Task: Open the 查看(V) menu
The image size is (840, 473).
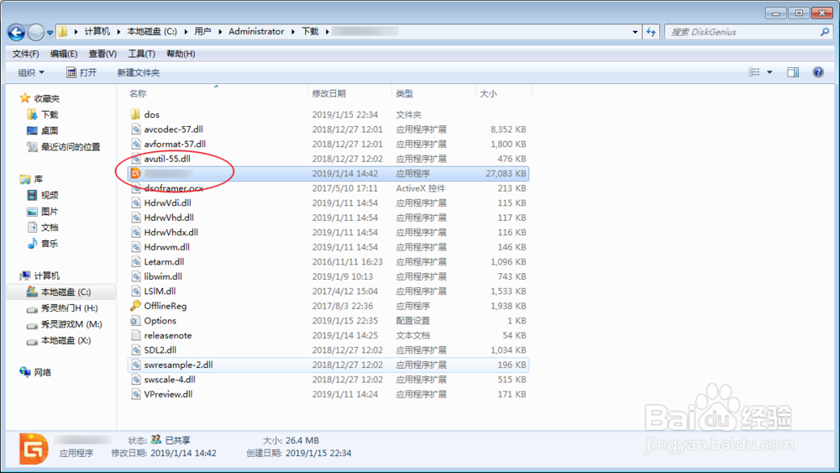Action: click(x=102, y=54)
